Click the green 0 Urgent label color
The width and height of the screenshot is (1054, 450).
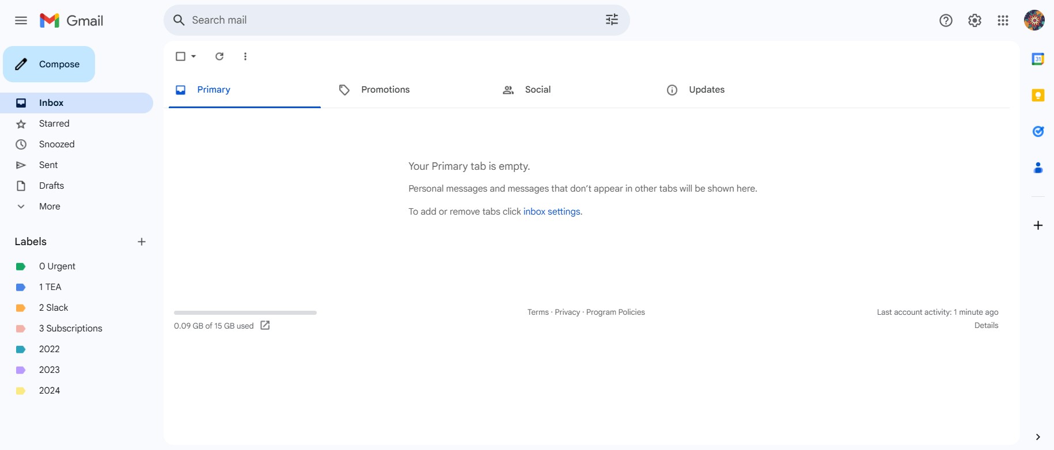pyautogui.click(x=21, y=266)
